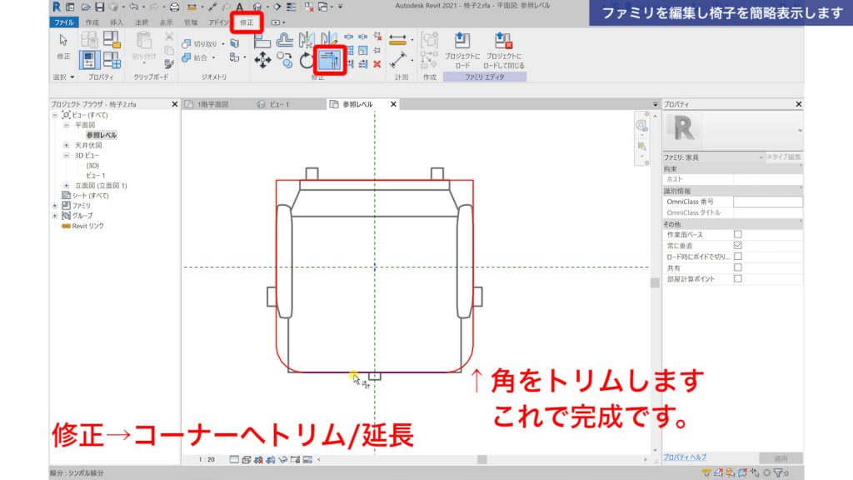Uncheck the 常に垂直 checkbox
This screenshot has width=853, height=480.
tap(737, 244)
